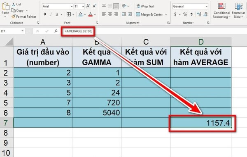
Task: Click Center horizontal alignment icon
Action: (110, 14)
